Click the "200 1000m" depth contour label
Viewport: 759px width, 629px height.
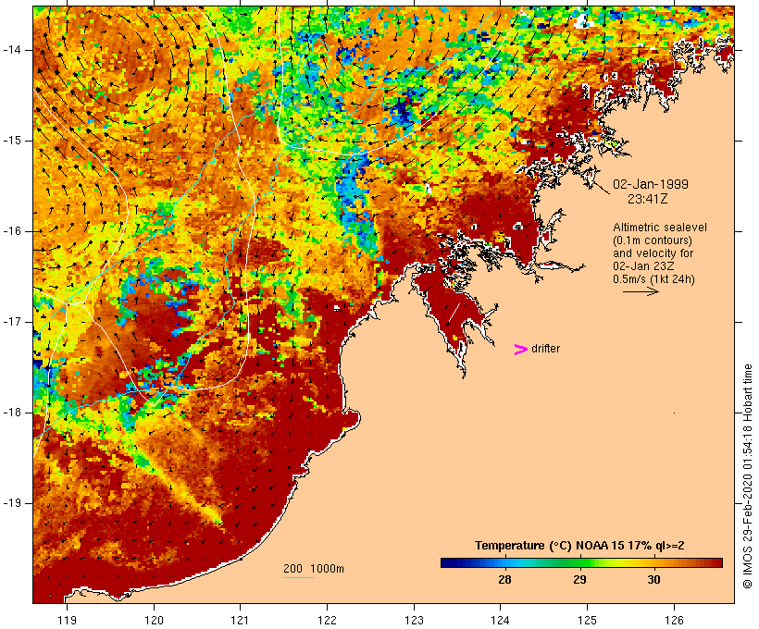click(314, 569)
